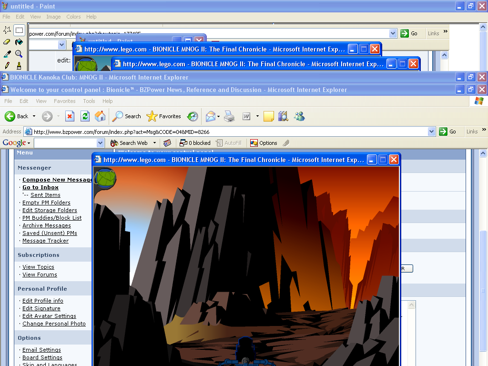Open Google toolbar Options button

(264, 143)
